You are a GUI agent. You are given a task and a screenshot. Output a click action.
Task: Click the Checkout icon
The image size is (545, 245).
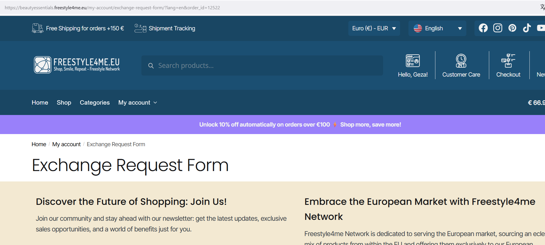pyautogui.click(x=508, y=61)
